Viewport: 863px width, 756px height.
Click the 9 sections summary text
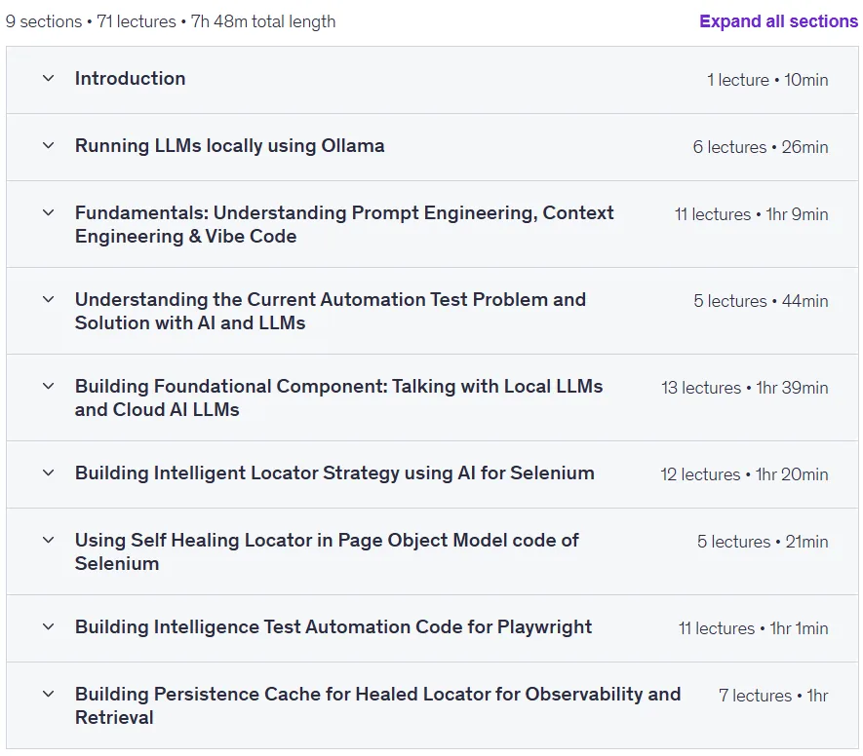pos(170,21)
